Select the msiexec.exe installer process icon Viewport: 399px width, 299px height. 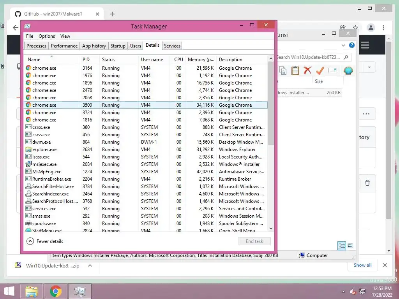coord(28,164)
